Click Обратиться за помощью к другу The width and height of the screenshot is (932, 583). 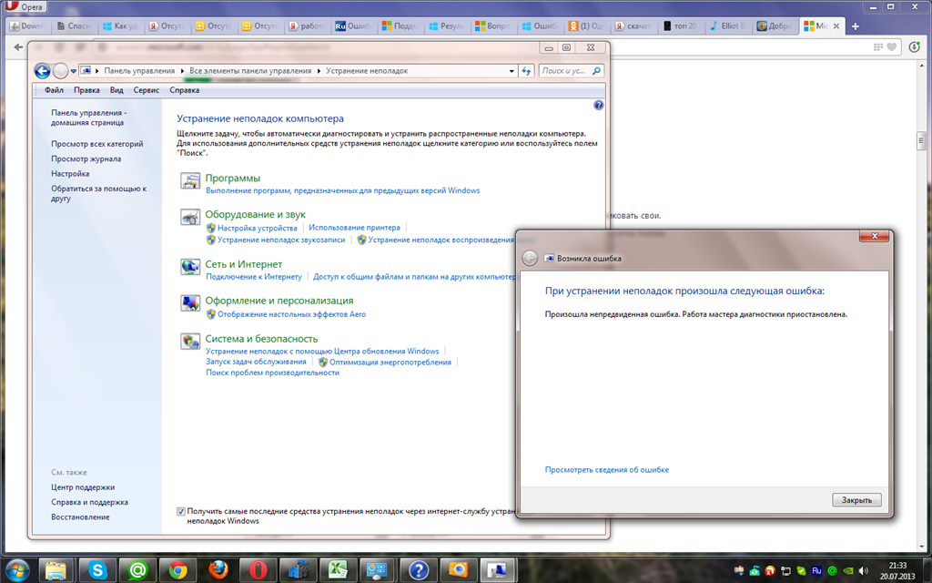[98, 193]
